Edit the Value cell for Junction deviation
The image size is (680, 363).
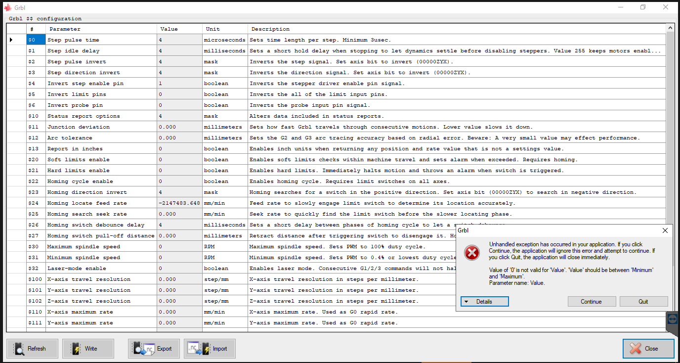pos(180,127)
